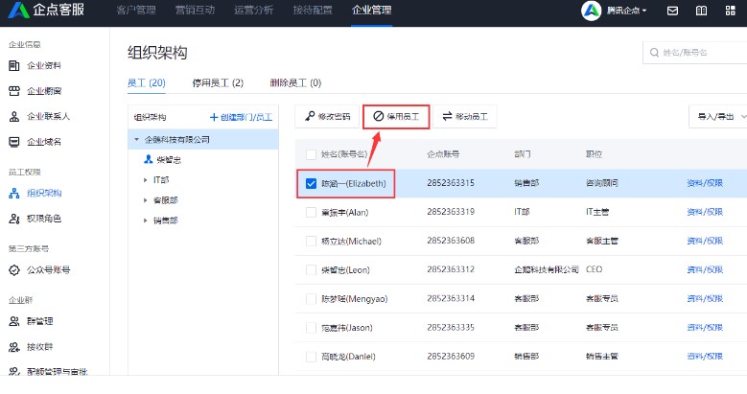The image size is (747, 394).
Task: Collapse the 企鹅科技有限公司 tree node
Action: click(x=136, y=140)
